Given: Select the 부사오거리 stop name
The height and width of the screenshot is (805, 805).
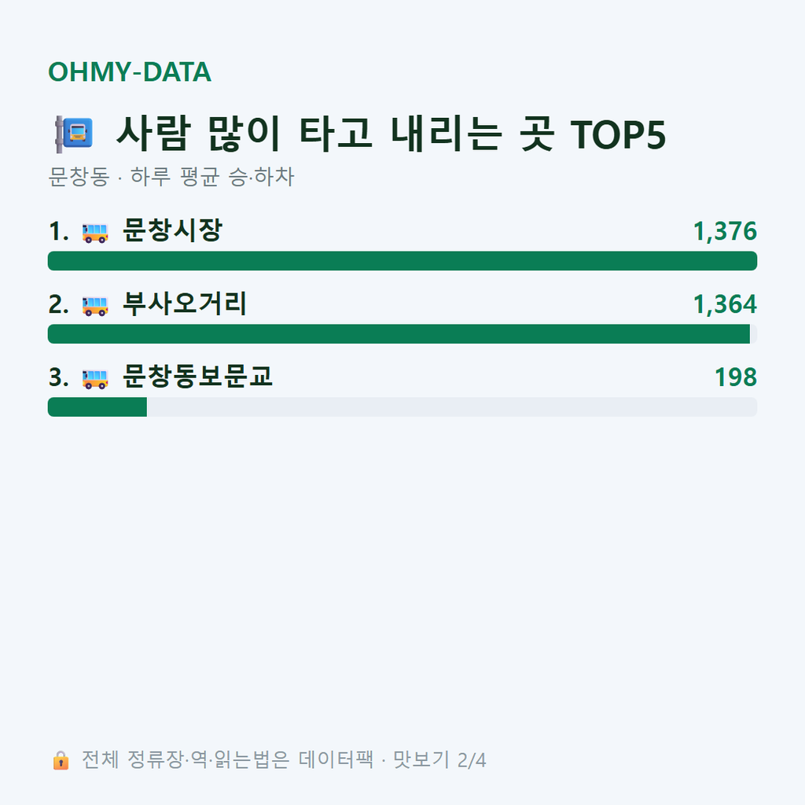Looking at the screenshot, I should click(184, 303).
